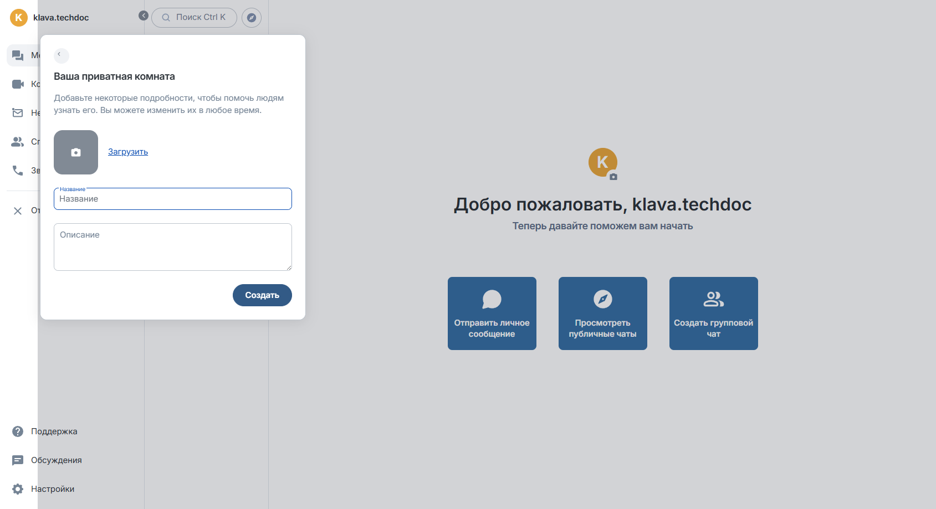Click the search field Поиск Ctrl K

coord(194,18)
